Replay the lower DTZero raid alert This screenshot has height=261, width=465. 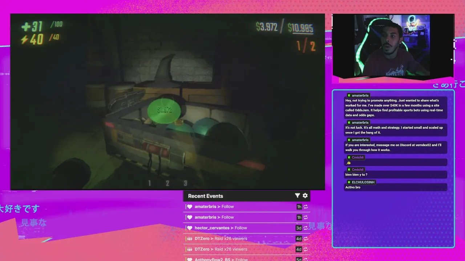(x=306, y=249)
